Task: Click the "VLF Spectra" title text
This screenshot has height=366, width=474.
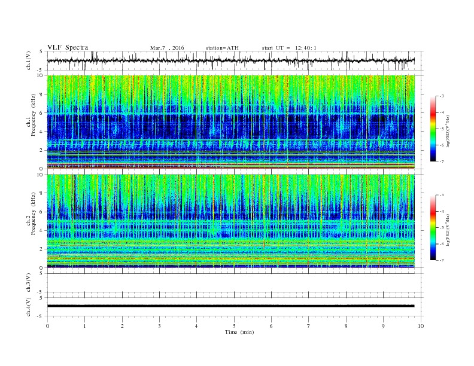Action: [x=68, y=47]
